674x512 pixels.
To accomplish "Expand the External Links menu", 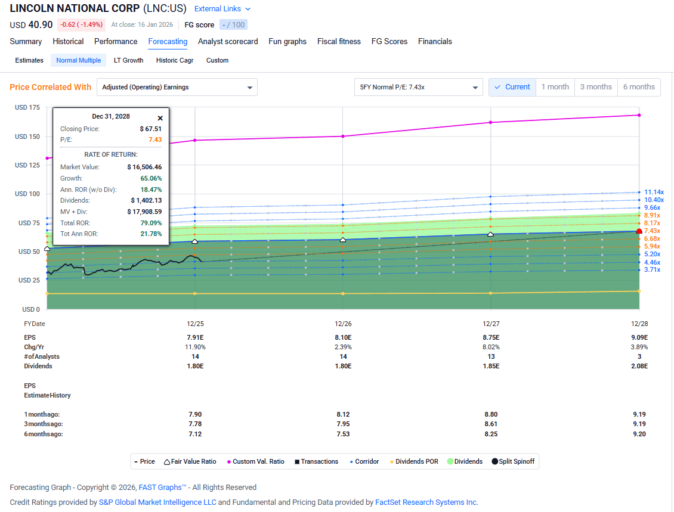I will (x=222, y=9).
